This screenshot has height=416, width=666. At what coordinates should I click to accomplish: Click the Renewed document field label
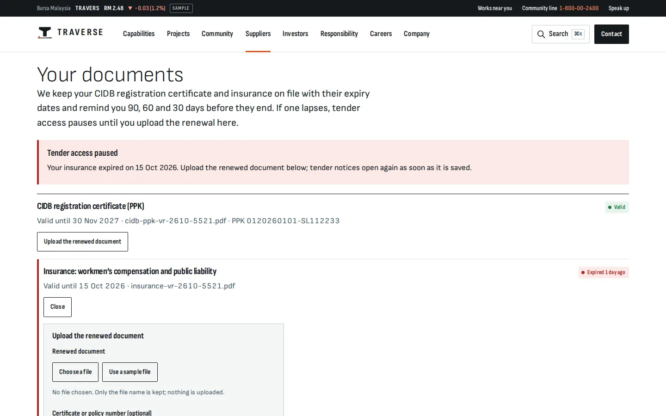pos(79,352)
